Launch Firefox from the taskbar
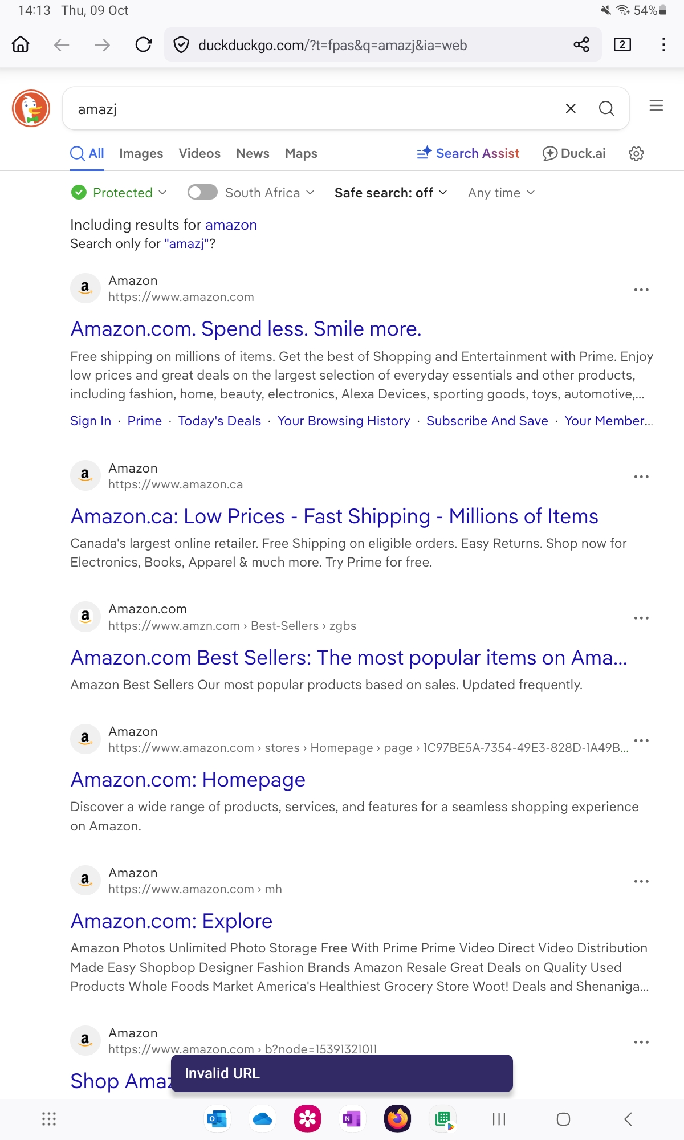 point(397,1119)
